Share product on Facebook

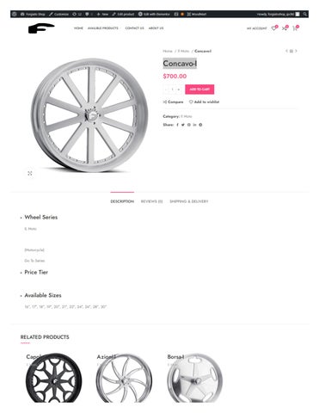[177, 125]
